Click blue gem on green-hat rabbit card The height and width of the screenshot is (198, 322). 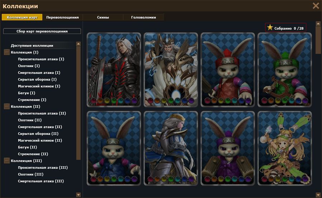tap(298, 101)
